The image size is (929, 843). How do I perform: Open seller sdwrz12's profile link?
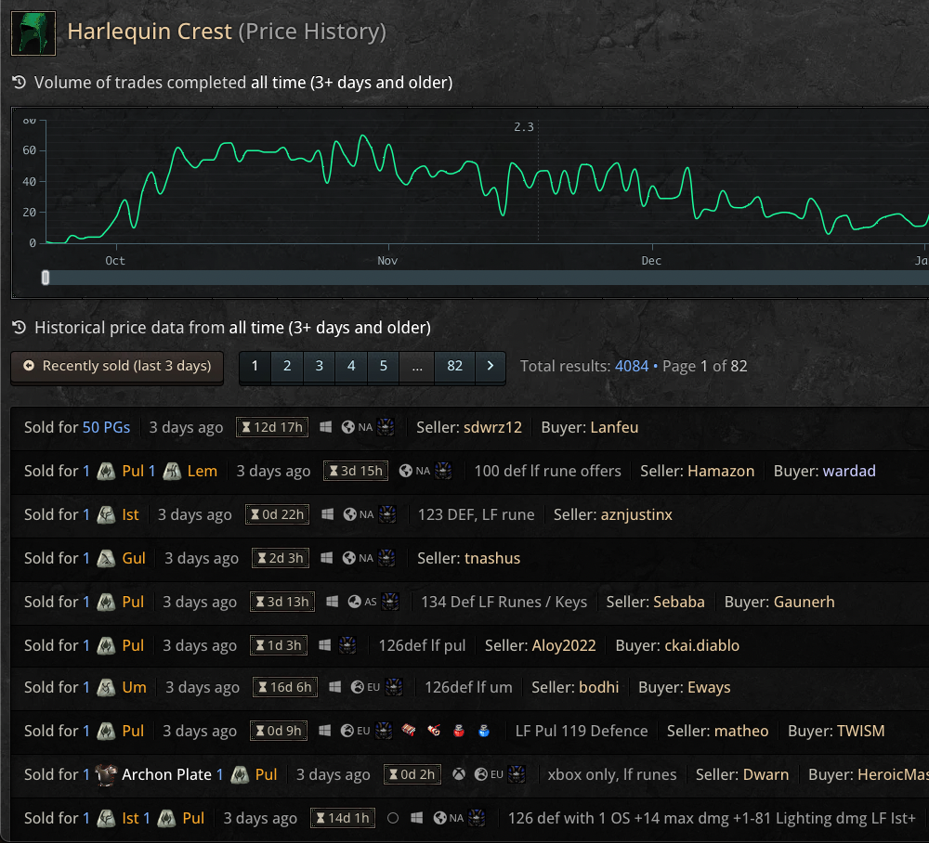coord(492,427)
